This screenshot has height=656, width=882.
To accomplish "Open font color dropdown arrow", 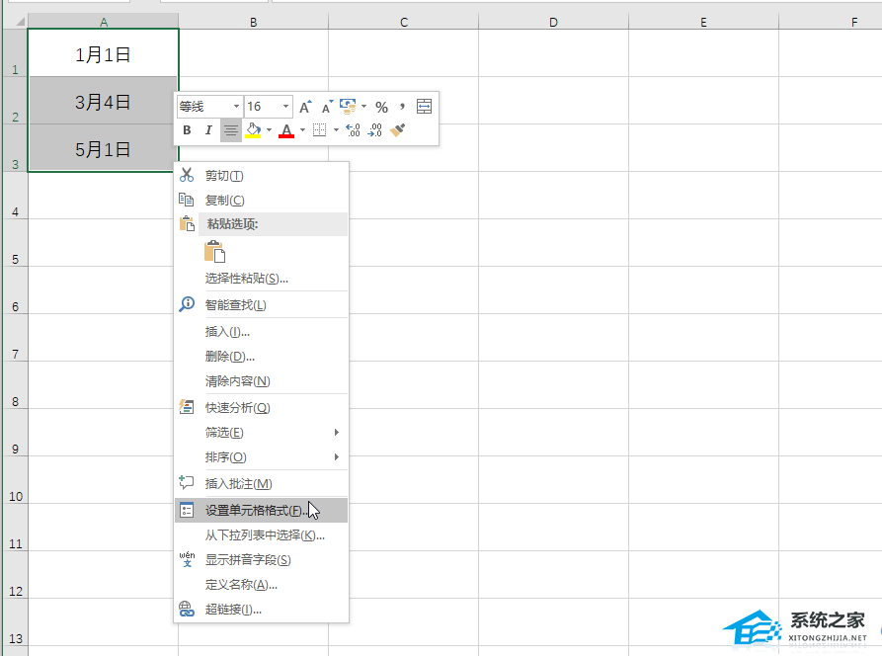I will [x=302, y=130].
